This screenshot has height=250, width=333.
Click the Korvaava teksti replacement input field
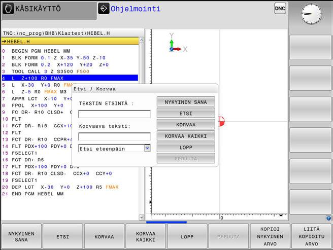click(115, 136)
